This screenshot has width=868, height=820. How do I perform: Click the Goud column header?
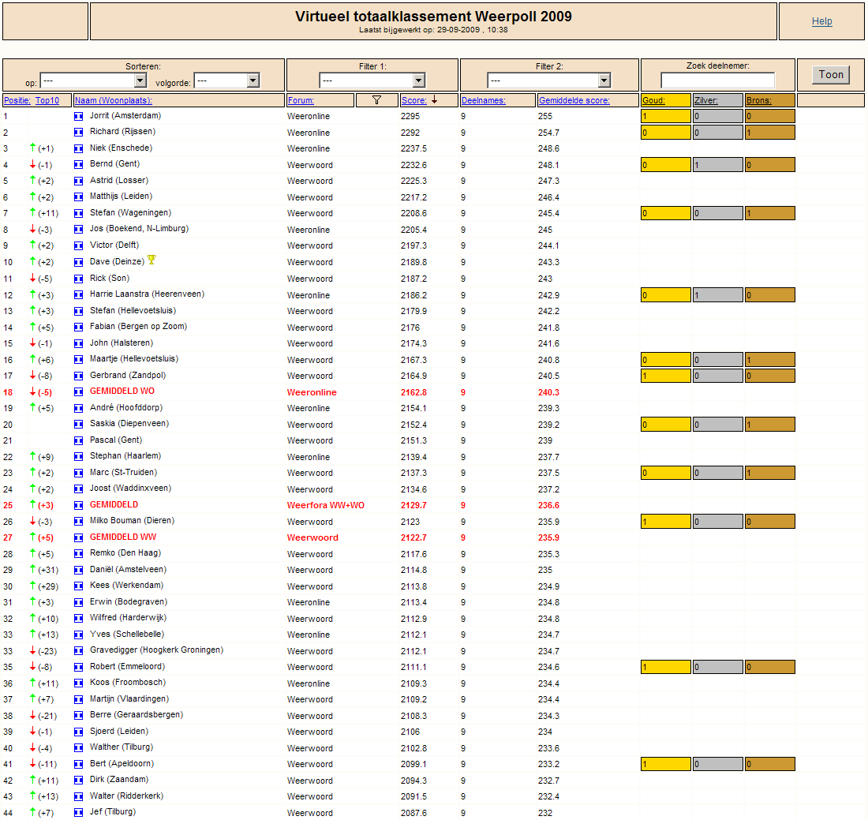click(x=653, y=100)
